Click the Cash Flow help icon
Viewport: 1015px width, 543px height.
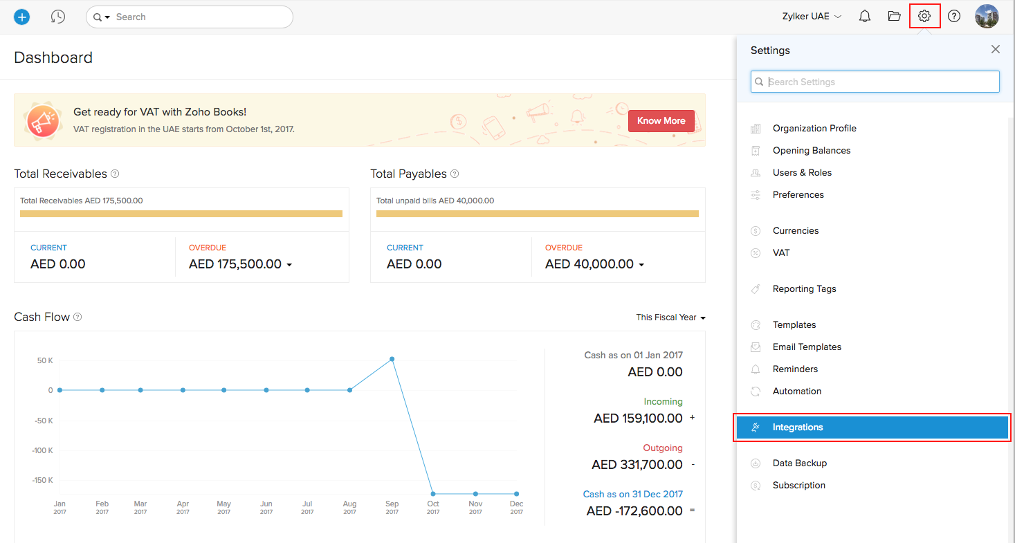coord(77,317)
